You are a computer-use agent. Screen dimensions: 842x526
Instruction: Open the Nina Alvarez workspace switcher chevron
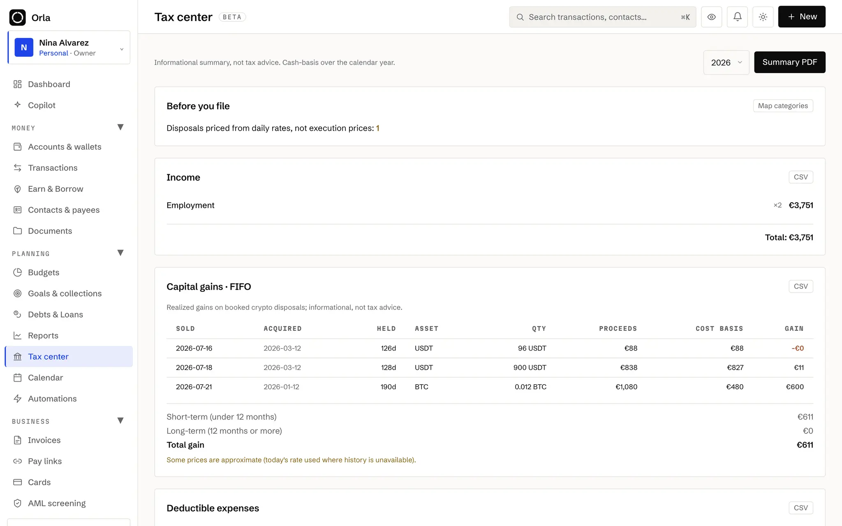(x=122, y=49)
